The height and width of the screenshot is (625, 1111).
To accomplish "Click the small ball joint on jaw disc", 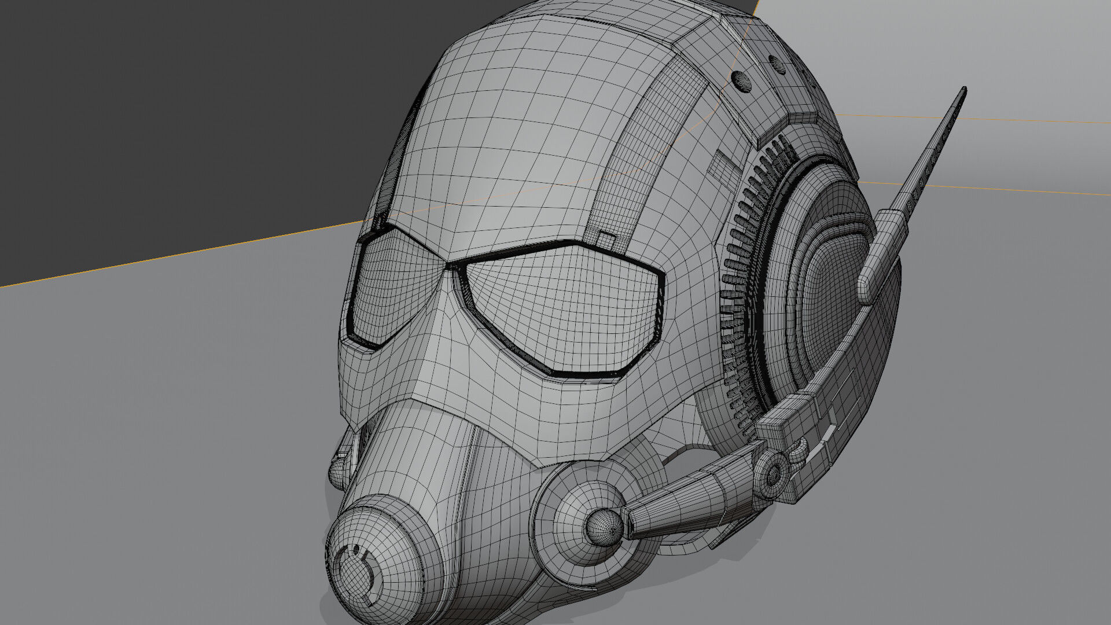I will 604,527.
